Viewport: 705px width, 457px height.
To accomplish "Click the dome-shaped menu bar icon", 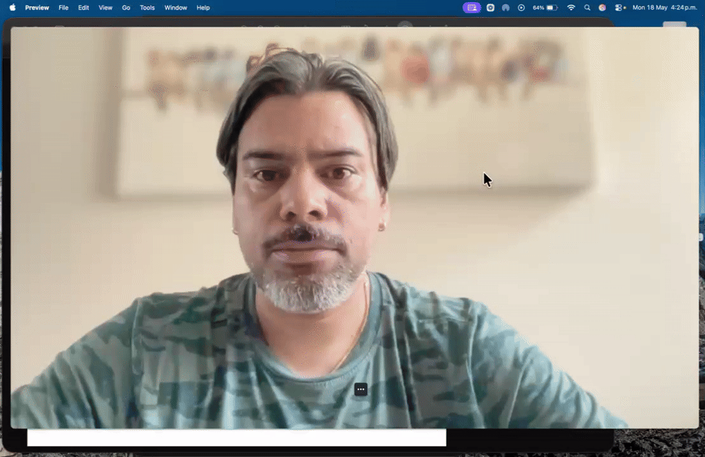I will tap(506, 8).
